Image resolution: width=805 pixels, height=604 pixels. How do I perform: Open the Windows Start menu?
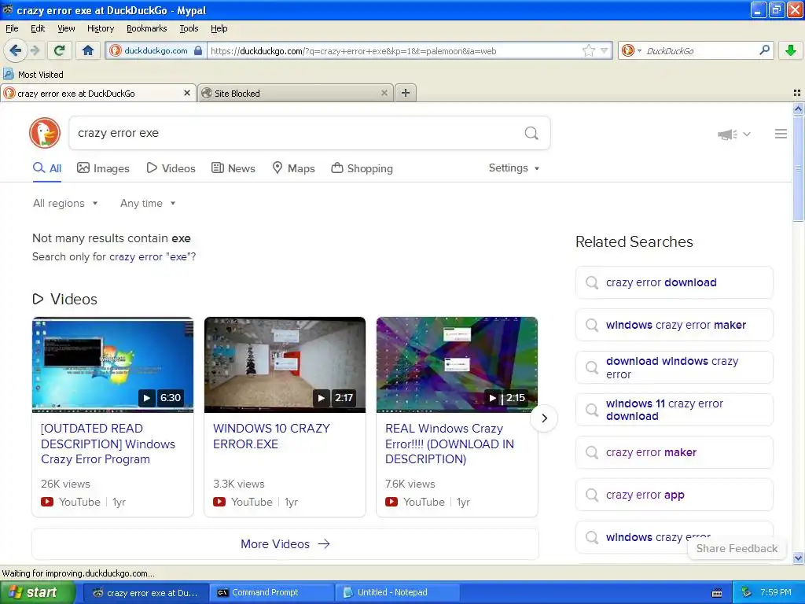coord(38,593)
